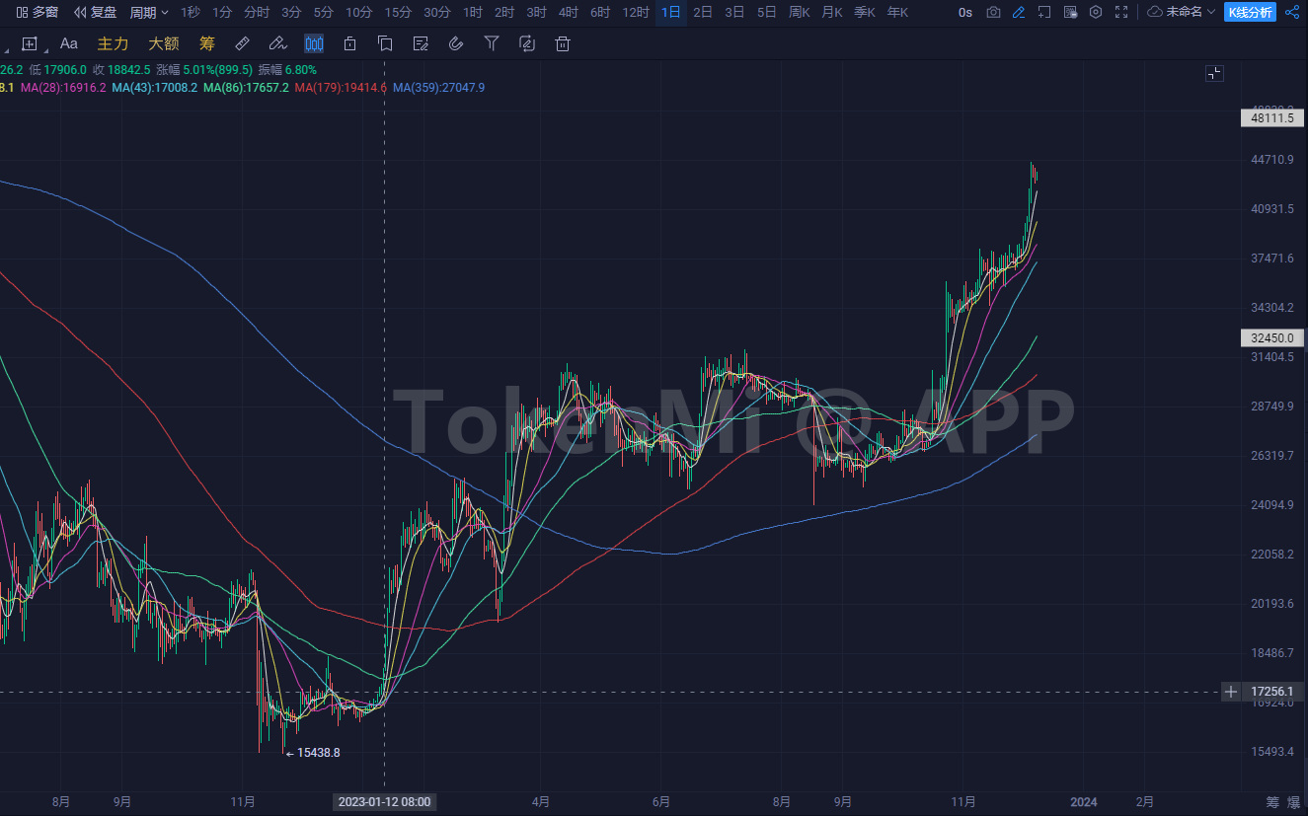This screenshot has height=816, width=1308.
Task: Click the 32450.0 price label on axis
Action: coord(1272,337)
